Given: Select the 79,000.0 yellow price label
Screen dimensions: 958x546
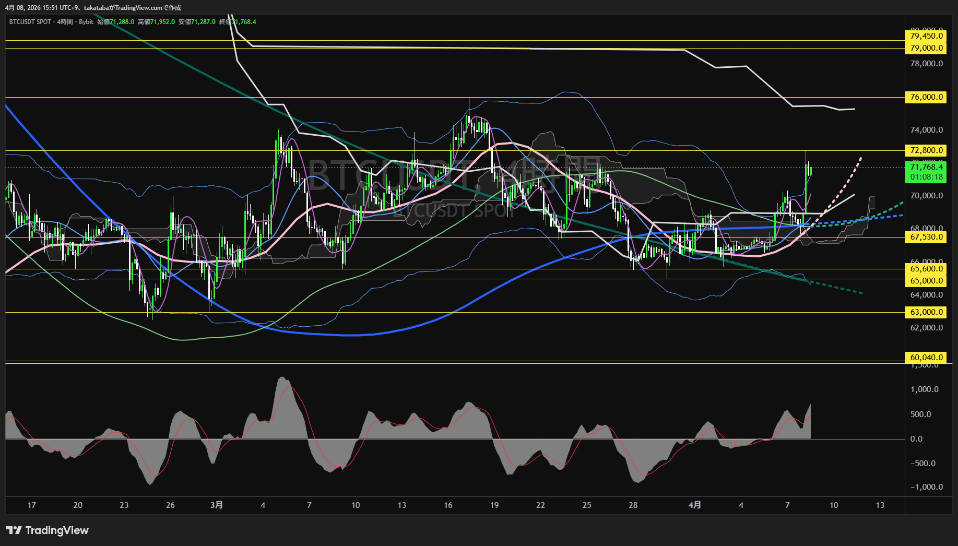Looking at the screenshot, I should pos(926,48).
